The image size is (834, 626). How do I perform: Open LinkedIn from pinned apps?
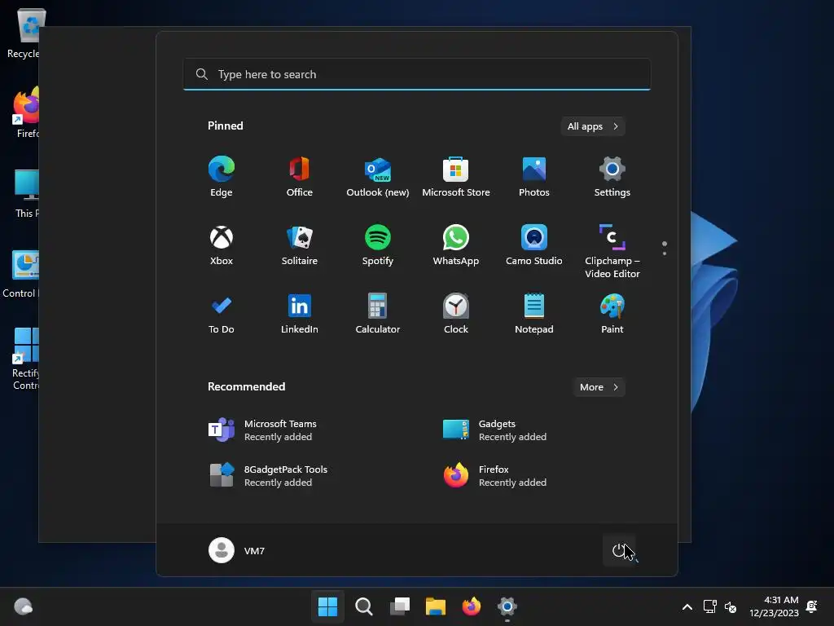(x=300, y=314)
